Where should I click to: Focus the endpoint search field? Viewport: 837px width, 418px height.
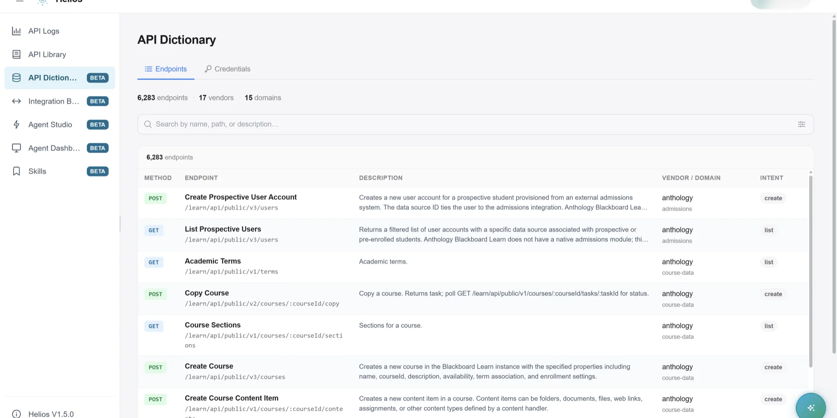point(475,125)
